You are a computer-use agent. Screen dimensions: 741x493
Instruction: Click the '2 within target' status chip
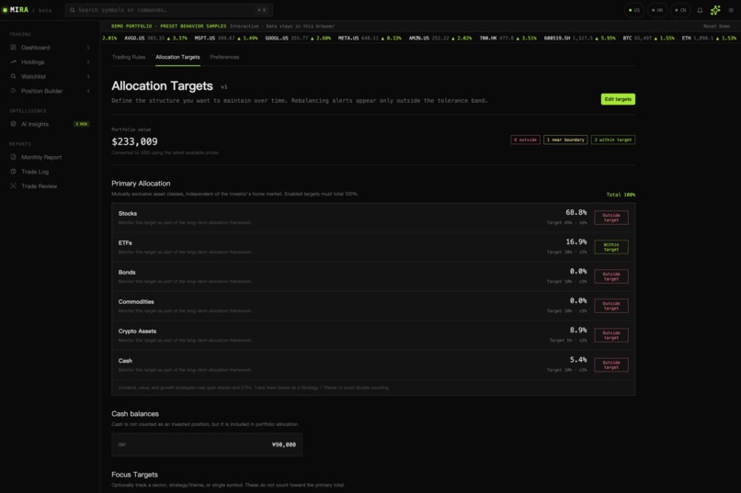[613, 140]
